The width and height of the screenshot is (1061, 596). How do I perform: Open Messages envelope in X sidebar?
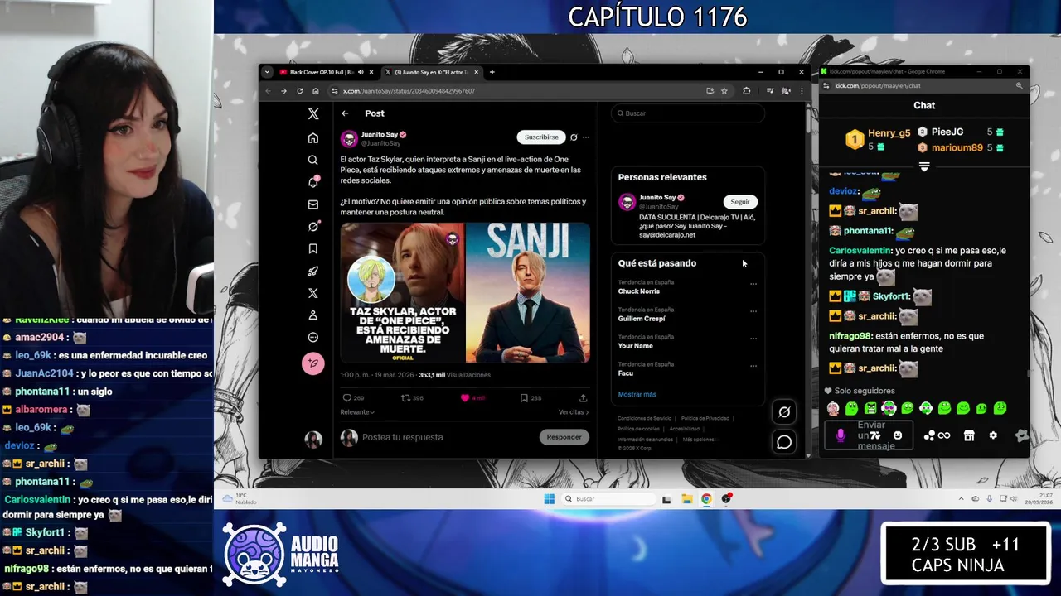(313, 204)
